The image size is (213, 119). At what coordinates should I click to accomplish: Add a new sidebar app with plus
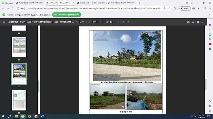210,20
